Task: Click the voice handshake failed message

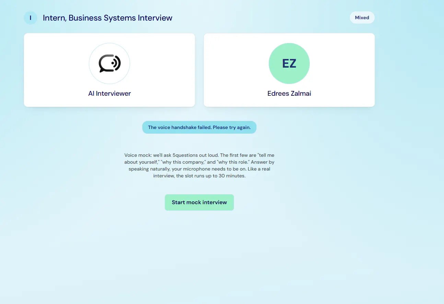Action: pyautogui.click(x=199, y=127)
